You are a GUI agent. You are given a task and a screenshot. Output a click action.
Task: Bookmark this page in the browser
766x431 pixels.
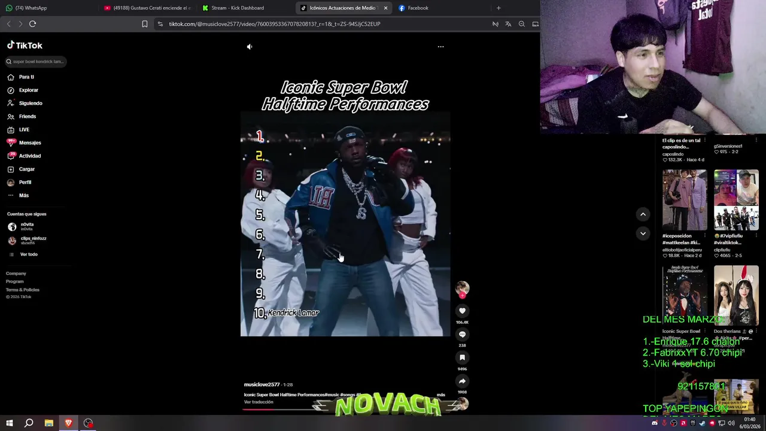tap(145, 24)
